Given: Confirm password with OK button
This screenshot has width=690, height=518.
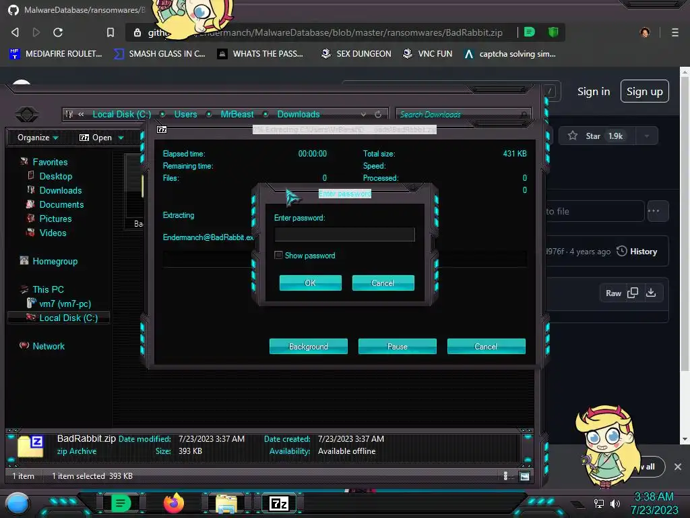Looking at the screenshot, I should coord(311,283).
